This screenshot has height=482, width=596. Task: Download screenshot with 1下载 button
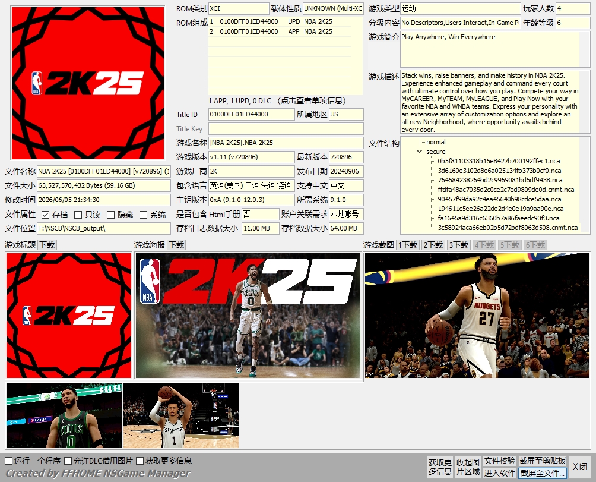tap(408, 245)
